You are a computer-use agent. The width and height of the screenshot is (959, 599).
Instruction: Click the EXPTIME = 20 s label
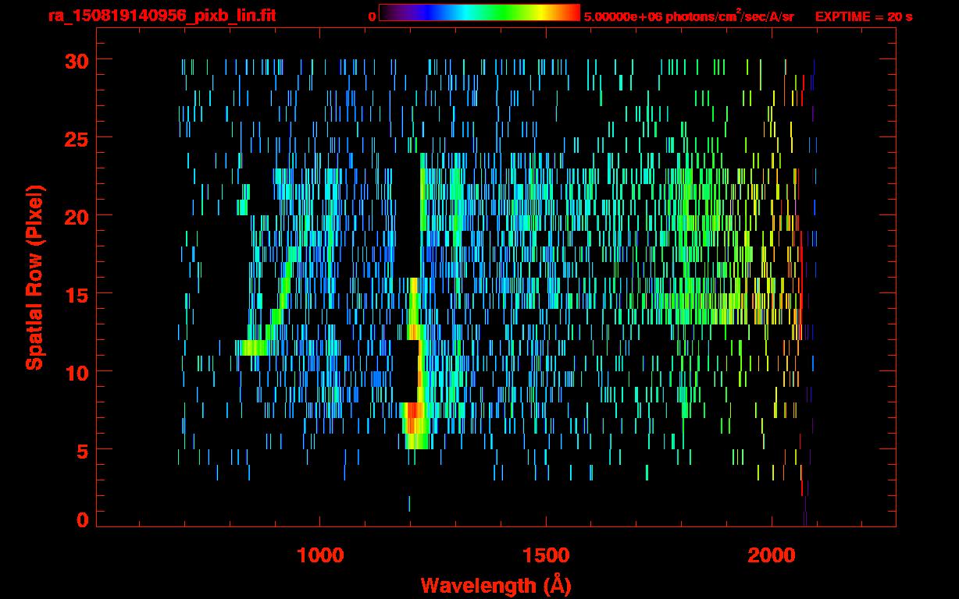[864, 16]
